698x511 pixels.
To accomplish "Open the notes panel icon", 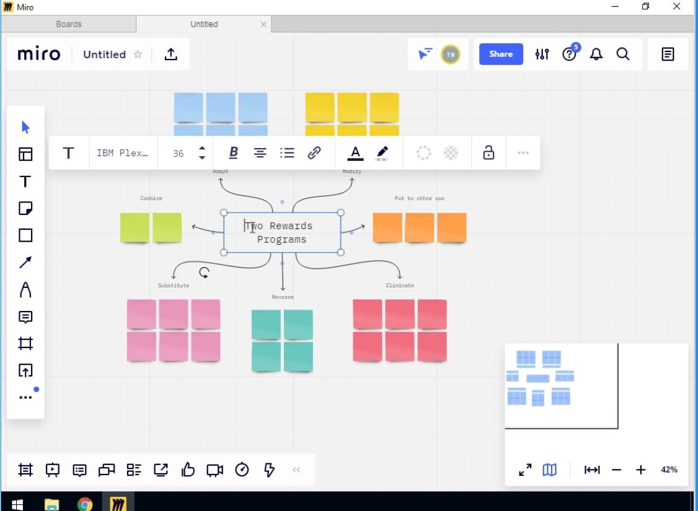I will point(668,55).
